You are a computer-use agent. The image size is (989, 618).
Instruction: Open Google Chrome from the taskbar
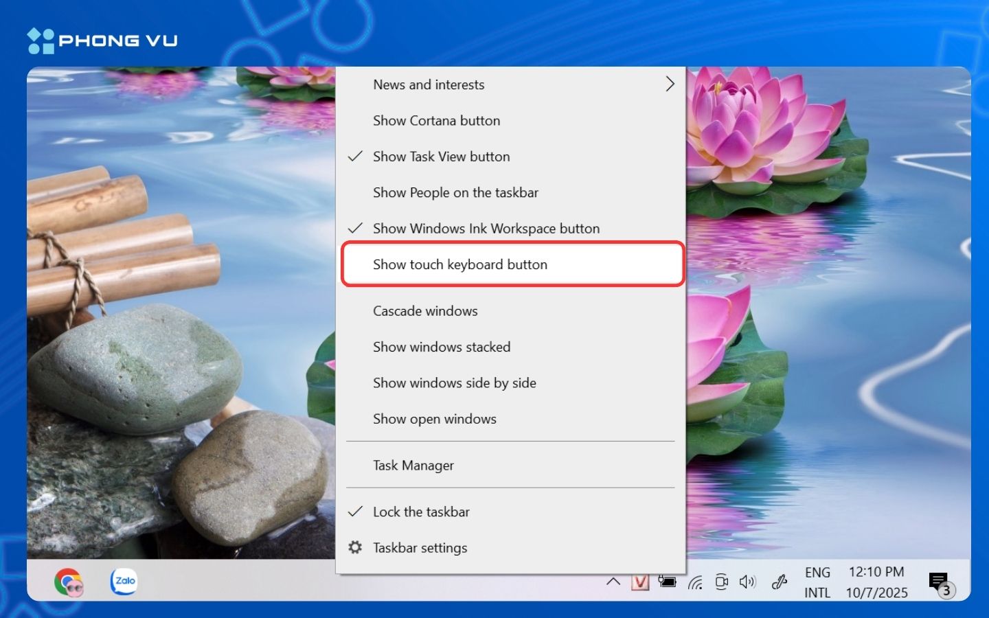[68, 581]
